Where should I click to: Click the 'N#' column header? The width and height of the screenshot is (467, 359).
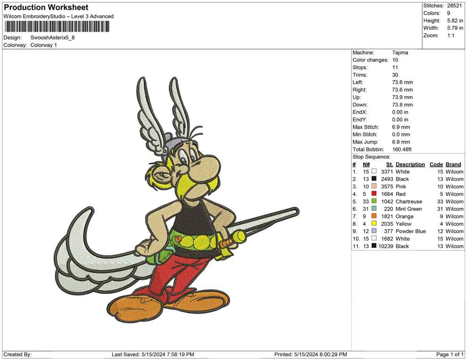367,164
